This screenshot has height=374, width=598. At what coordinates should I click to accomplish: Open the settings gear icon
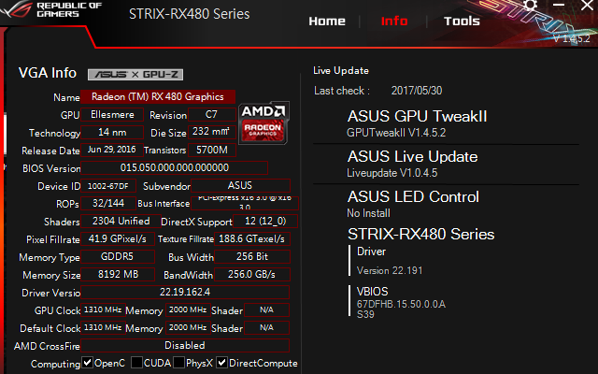click(530, 6)
